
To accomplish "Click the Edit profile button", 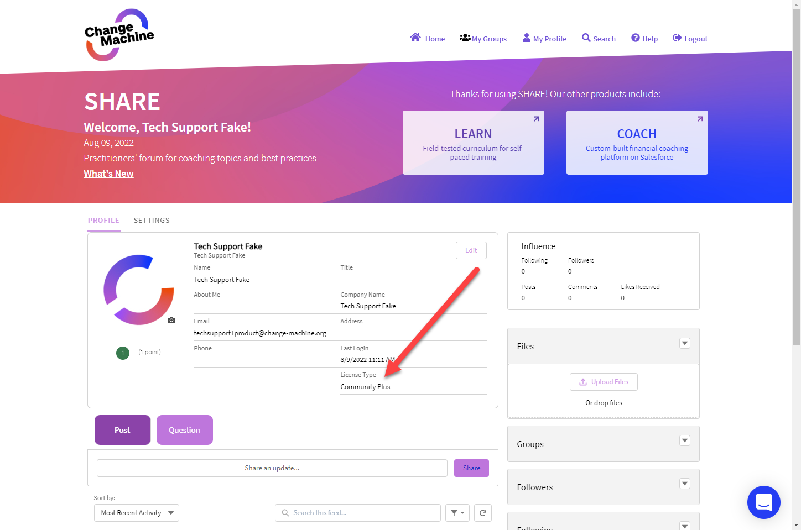I will [471, 250].
